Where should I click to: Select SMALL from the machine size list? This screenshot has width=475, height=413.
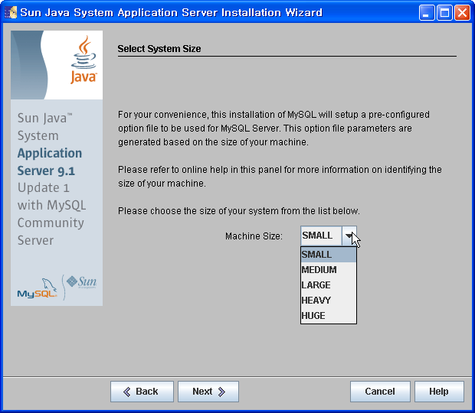pos(329,255)
